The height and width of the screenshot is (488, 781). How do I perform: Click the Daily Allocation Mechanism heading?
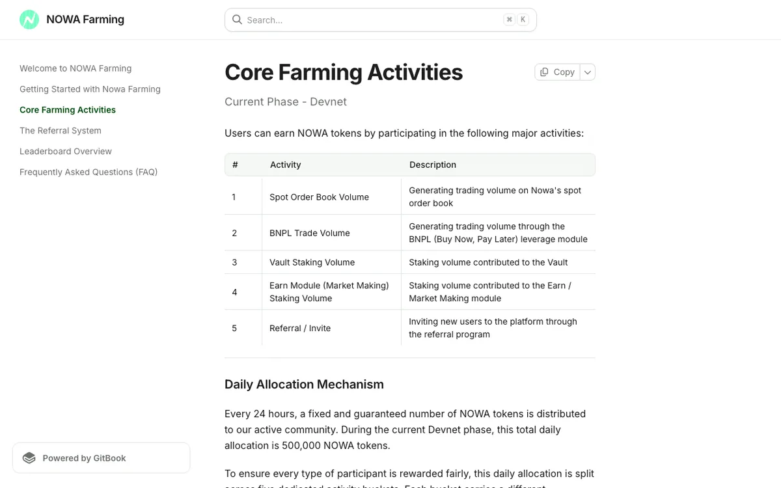[304, 385]
